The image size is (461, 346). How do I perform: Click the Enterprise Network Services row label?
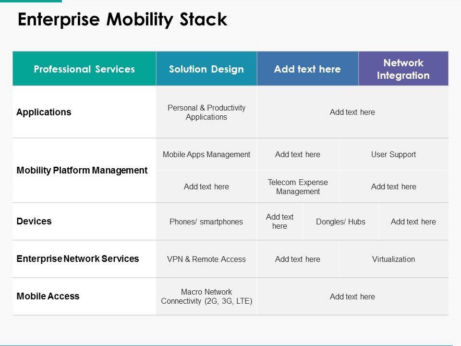coord(78,259)
